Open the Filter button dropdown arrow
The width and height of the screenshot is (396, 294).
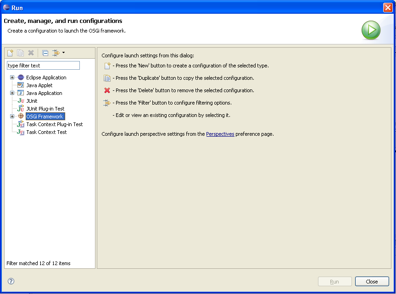coord(63,52)
